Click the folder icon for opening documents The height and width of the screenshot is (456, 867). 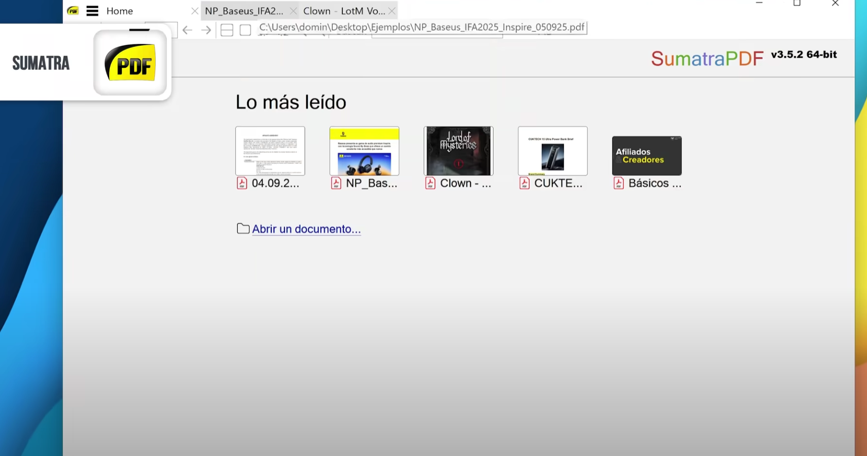(243, 229)
